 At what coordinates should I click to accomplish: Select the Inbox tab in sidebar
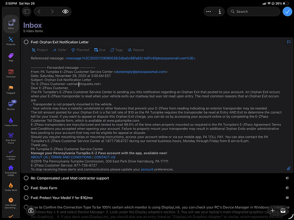pyautogui.click(x=10, y=25)
